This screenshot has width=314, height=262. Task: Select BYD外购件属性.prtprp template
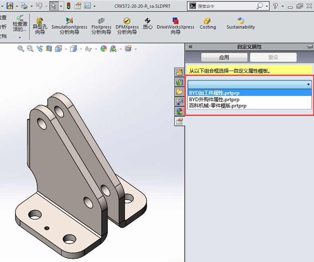click(249, 100)
